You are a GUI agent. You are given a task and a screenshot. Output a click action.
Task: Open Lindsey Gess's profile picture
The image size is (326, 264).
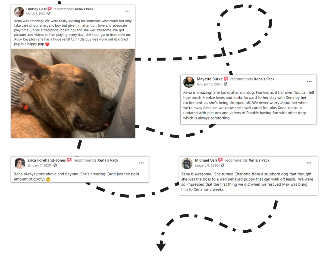19,12
